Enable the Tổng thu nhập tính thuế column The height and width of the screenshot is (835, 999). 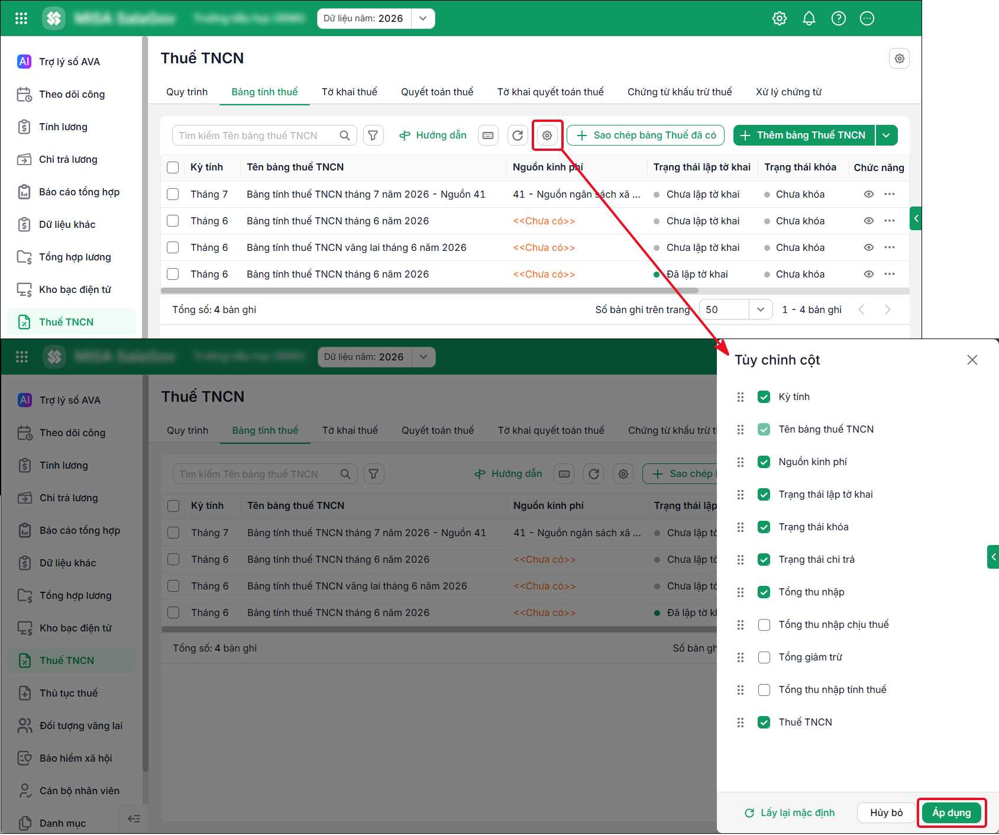(x=764, y=690)
